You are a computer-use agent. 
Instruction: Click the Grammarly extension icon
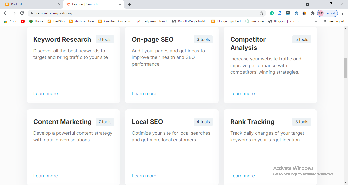pos(272,13)
